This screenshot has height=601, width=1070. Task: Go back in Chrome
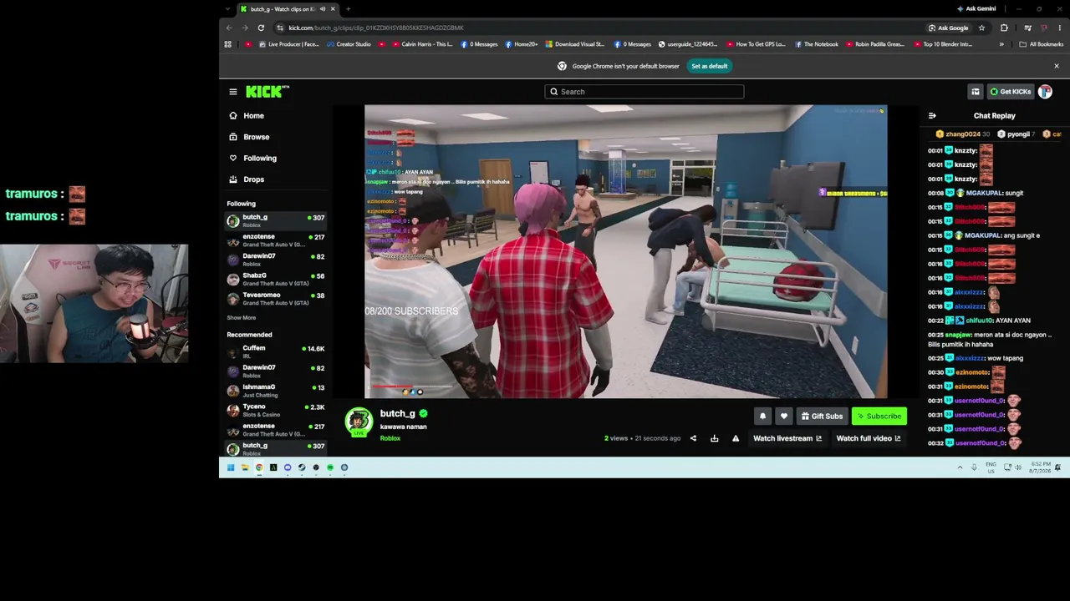(x=229, y=28)
